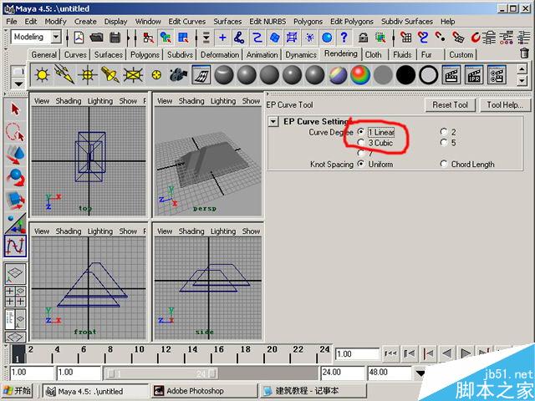The image size is (535, 401).
Task: Open Lighting menu in persp viewport
Action: click(223, 101)
